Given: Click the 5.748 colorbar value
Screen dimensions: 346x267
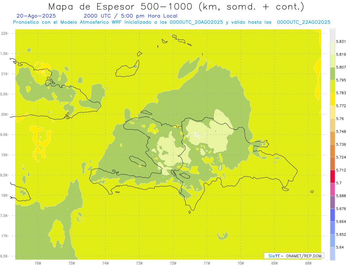Looking at the screenshot, I should (341, 132).
